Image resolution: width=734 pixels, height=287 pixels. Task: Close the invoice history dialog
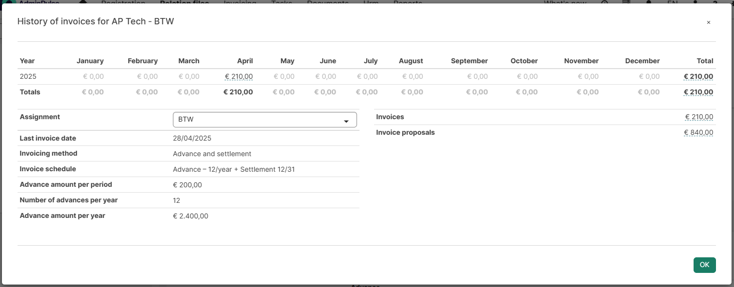pos(708,22)
